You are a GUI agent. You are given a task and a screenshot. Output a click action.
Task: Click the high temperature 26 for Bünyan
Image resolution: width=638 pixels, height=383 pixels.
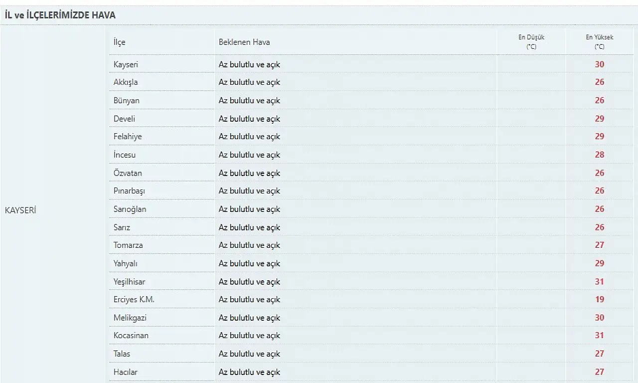tap(599, 101)
